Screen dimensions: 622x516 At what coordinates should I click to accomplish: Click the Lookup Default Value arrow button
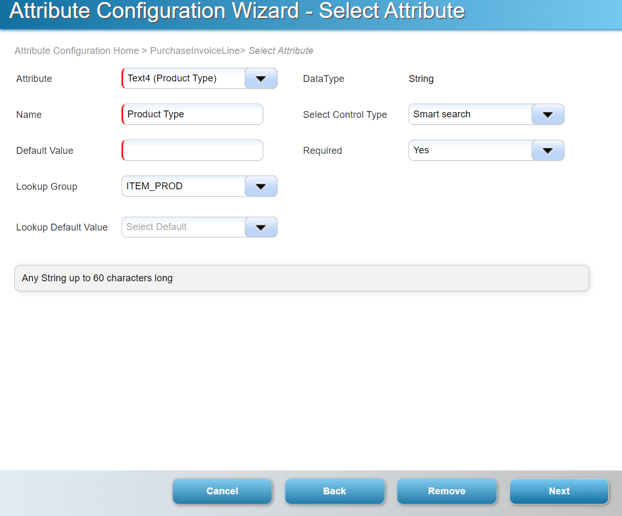(x=261, y=227)
